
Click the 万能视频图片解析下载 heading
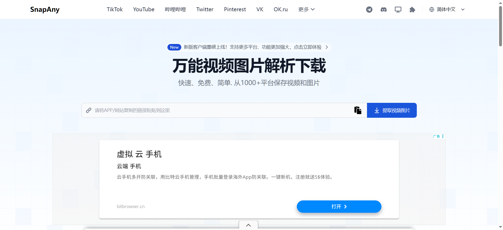(249, 65)
